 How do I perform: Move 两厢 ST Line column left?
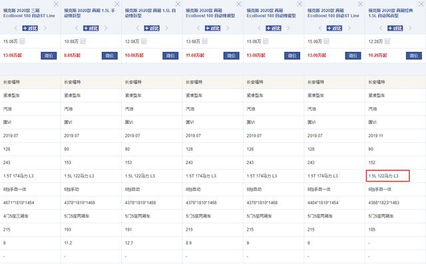[x=320, y=28]
